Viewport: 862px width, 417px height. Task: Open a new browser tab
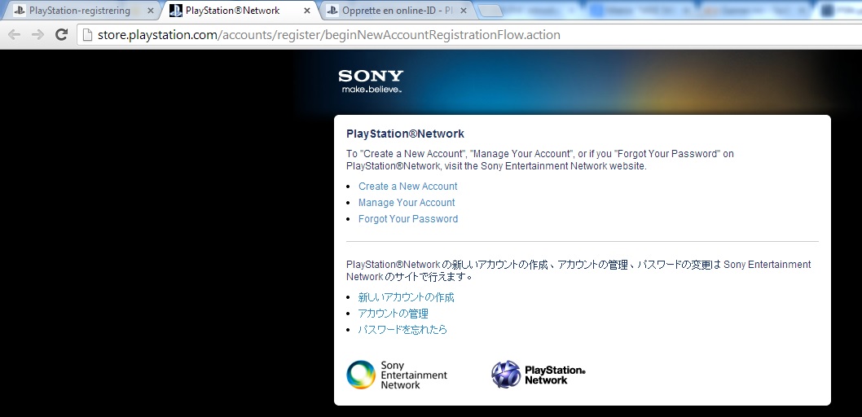[490, 11]
